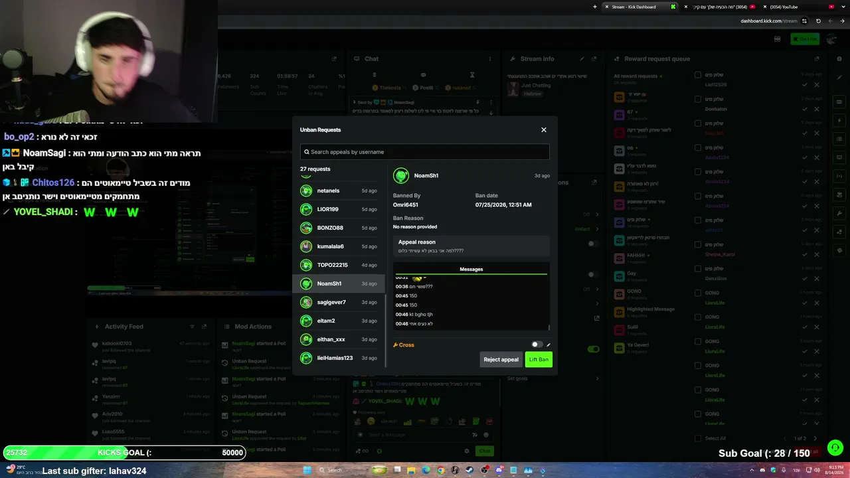Select BONZO88's unban appeal
Screen dimensions: 850x478
tap(339, 228)
